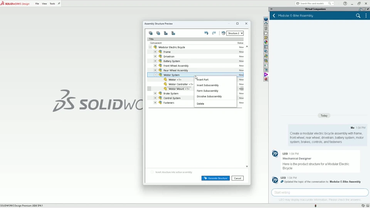Choose Form Subassembly from the context menu
This screenshot has height=208, width=370.
(x=215, y=91)
